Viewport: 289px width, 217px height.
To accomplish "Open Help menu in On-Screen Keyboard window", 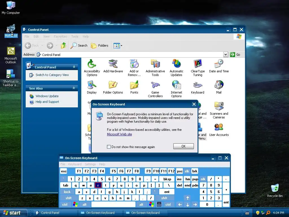I will [x=102, y=164].
